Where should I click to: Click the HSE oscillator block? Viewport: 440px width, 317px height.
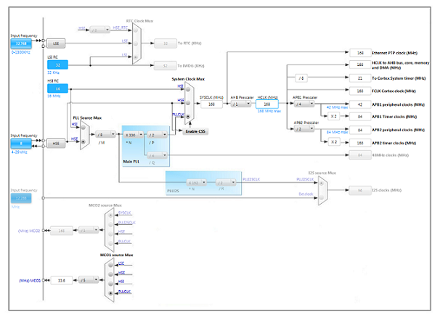click(x=56, y=143)
